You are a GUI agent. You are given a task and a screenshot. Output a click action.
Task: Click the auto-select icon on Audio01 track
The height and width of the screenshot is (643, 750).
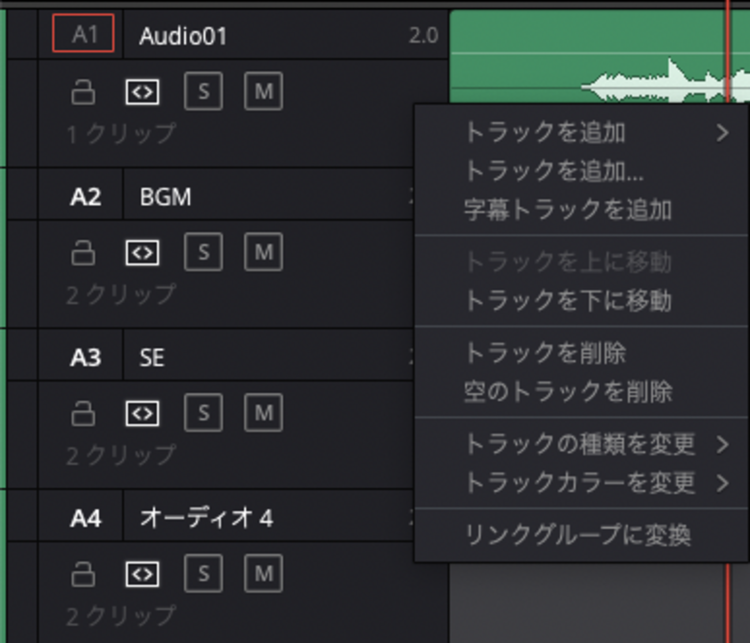(x=143, y=91)
